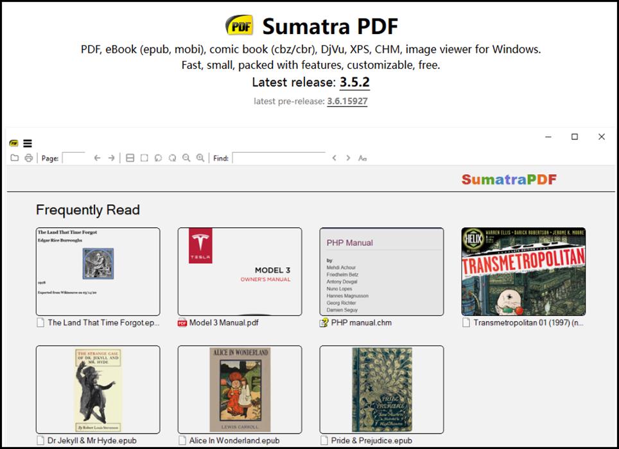Toggle match case Aa icon

pos(362,158)
